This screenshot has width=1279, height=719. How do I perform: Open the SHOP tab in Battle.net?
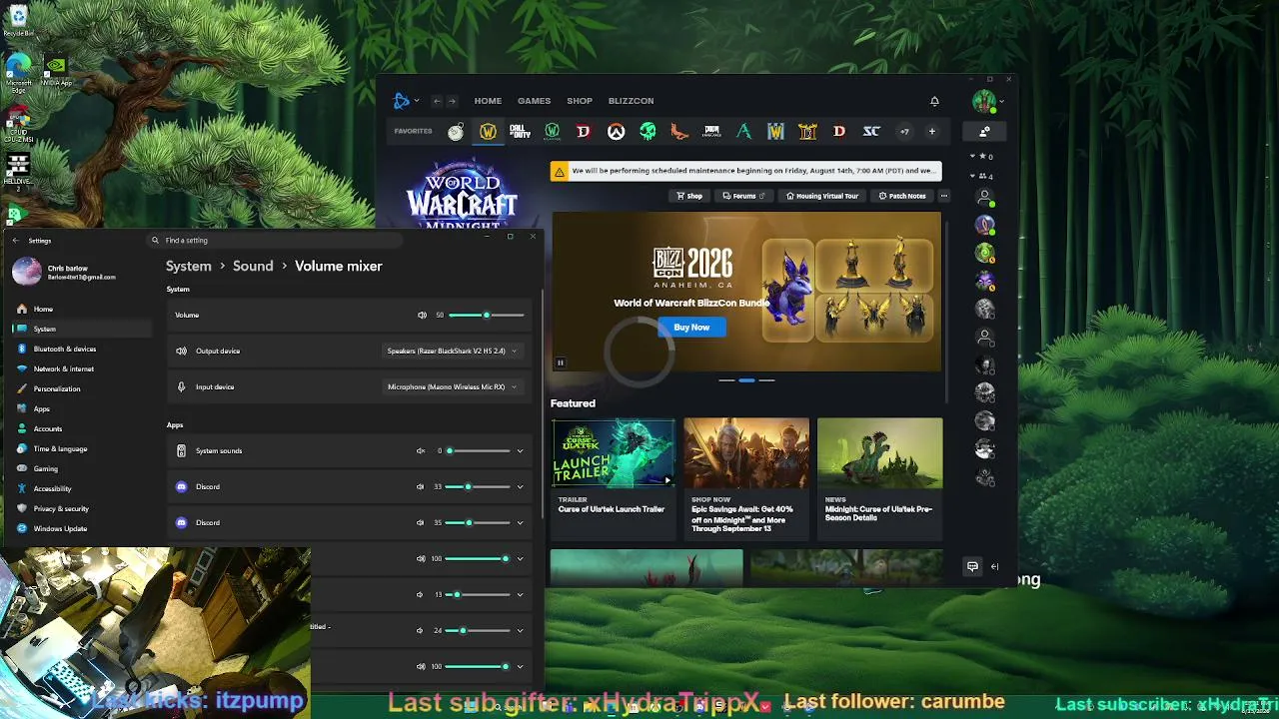(x=580, y=101)
